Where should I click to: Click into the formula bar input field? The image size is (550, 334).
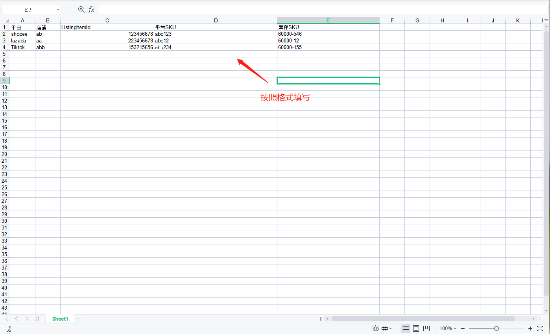[x=315, y=9]
